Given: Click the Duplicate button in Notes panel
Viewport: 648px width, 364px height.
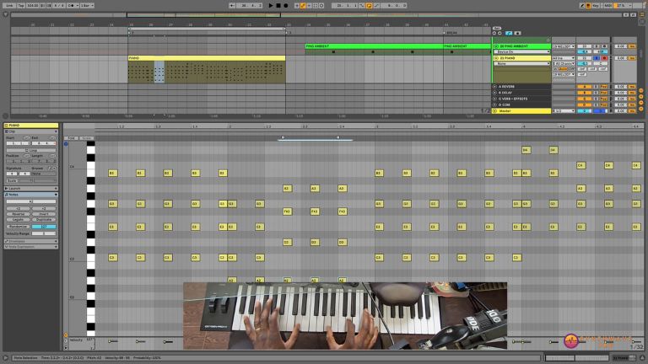Looking at the screenshot, I should [44, 220].
